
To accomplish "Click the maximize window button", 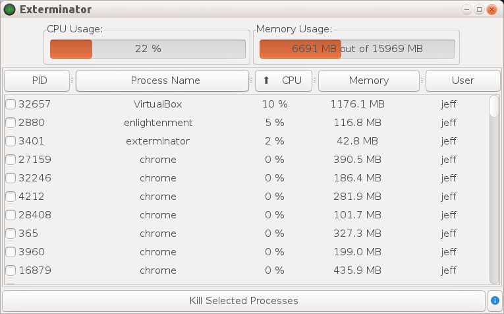I will point(479,9).
